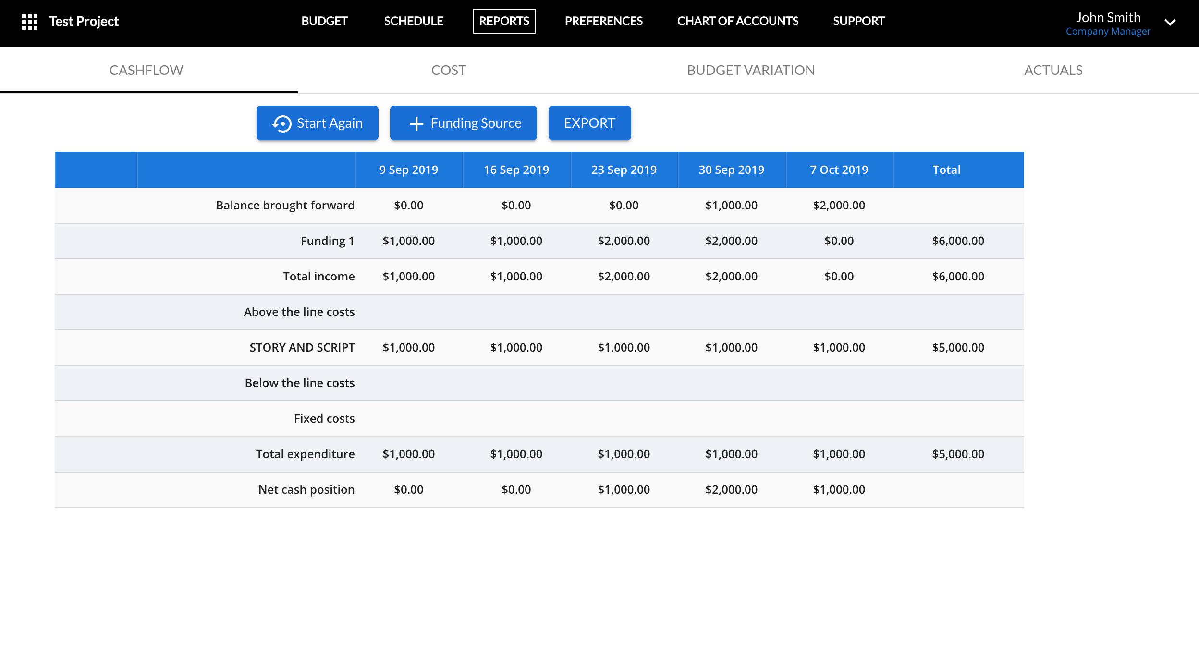Click the 9 Sep 2019 column header

[x=408, y=170]
